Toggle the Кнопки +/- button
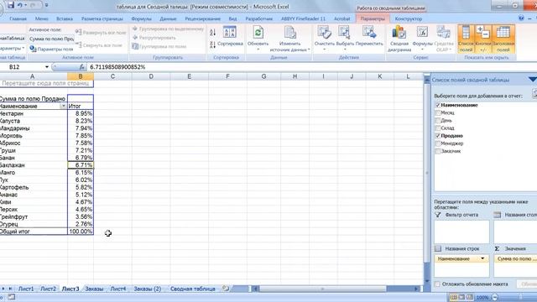Image resolution: width=537 pixels, height=302 pixels. (x=483, y=39)
